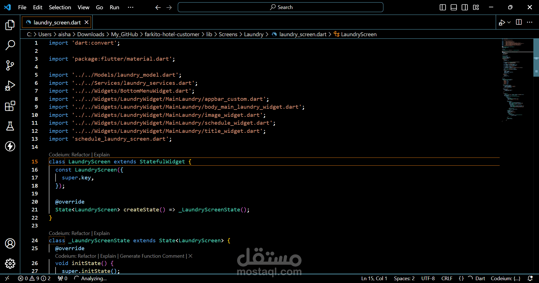539x283 pixels.
Task: Open the Run and Debug view
Action: (10, 86)
